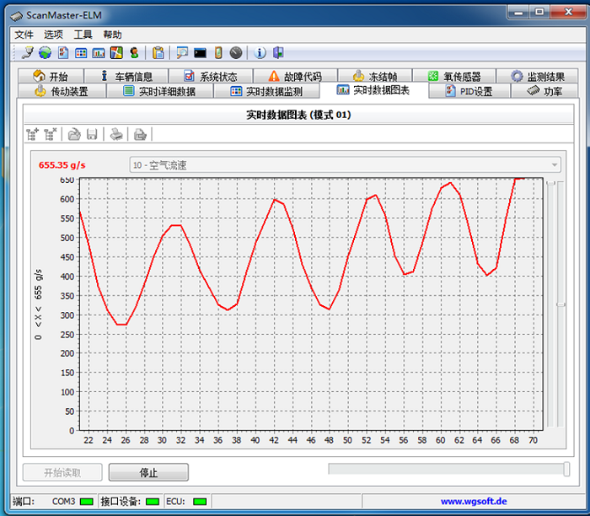
Task: Click the printer icon above the chart
Action: pos(117,133)
